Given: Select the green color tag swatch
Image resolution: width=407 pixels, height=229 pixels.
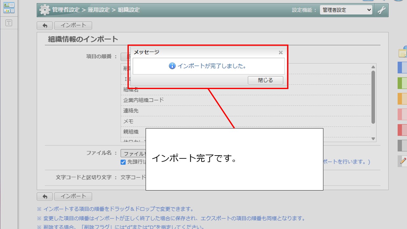Looking at the screenshot, I should pyautogui.click(x=403, y=83).
